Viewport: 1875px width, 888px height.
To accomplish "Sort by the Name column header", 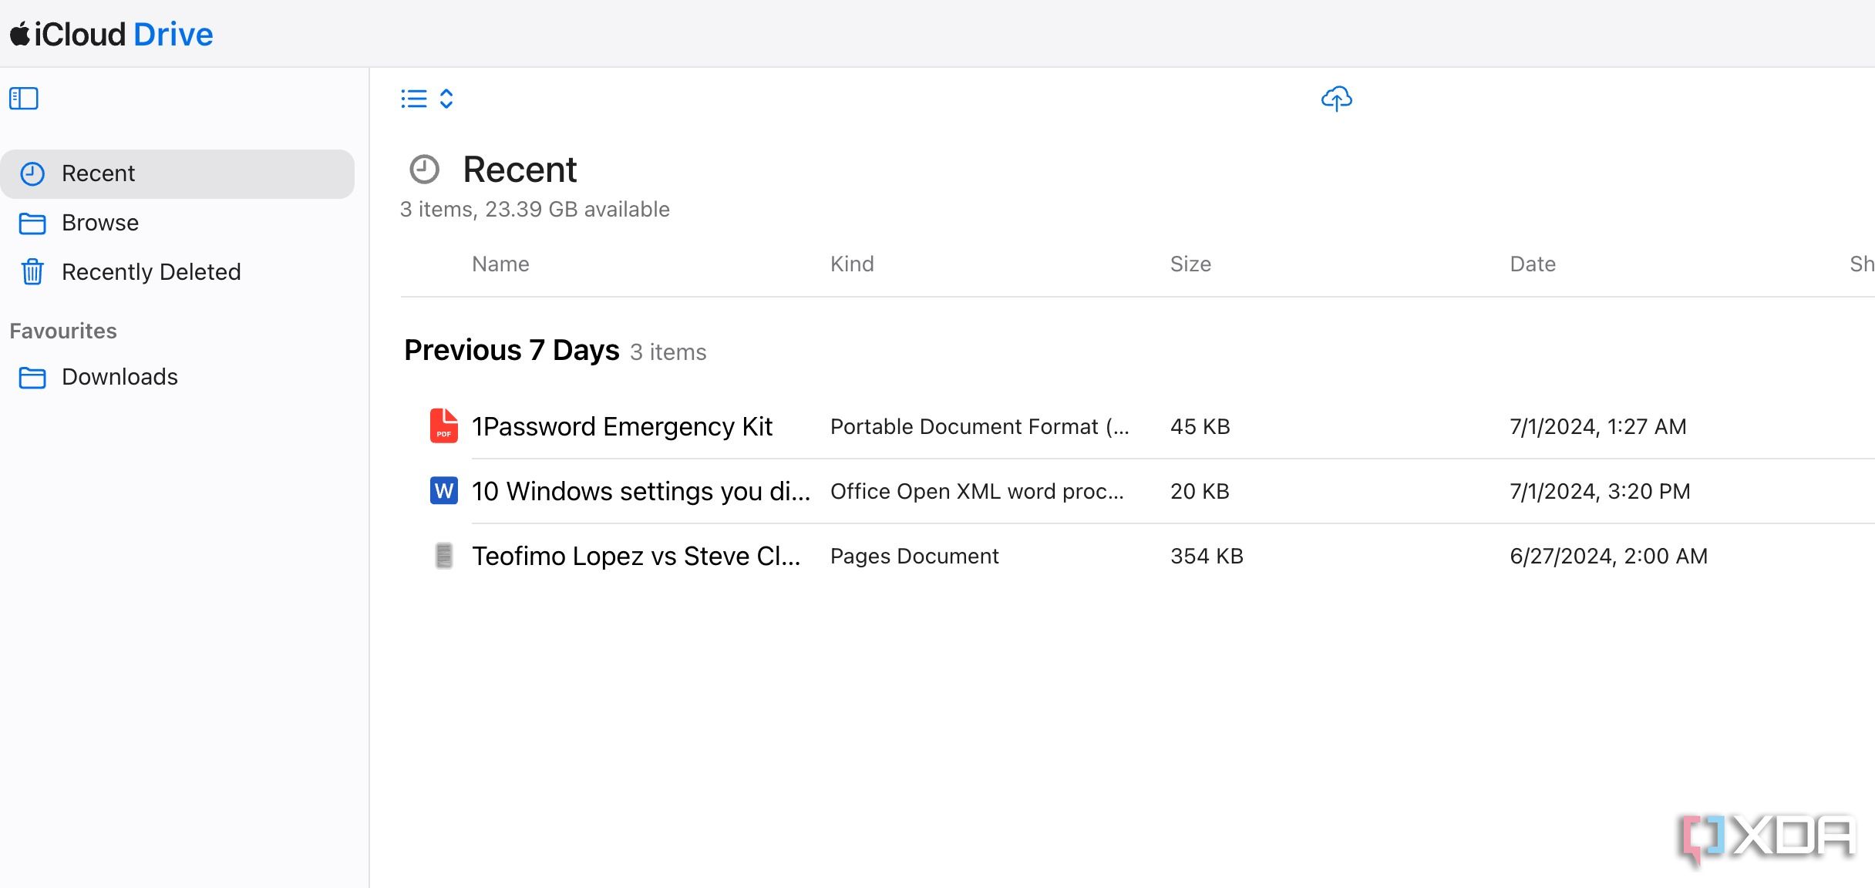I will [x=500, y=264].
